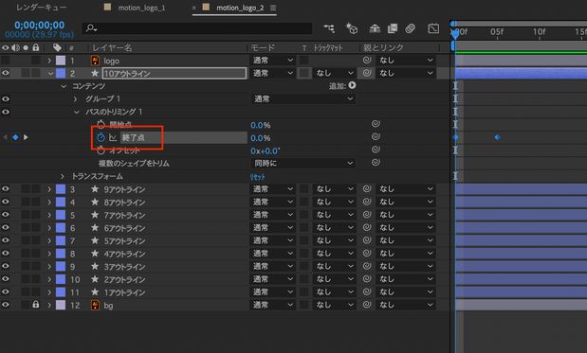Enable the frame blending icon
Image resolution: width=587 pixels, height=353 pixels.
point(393,28)
